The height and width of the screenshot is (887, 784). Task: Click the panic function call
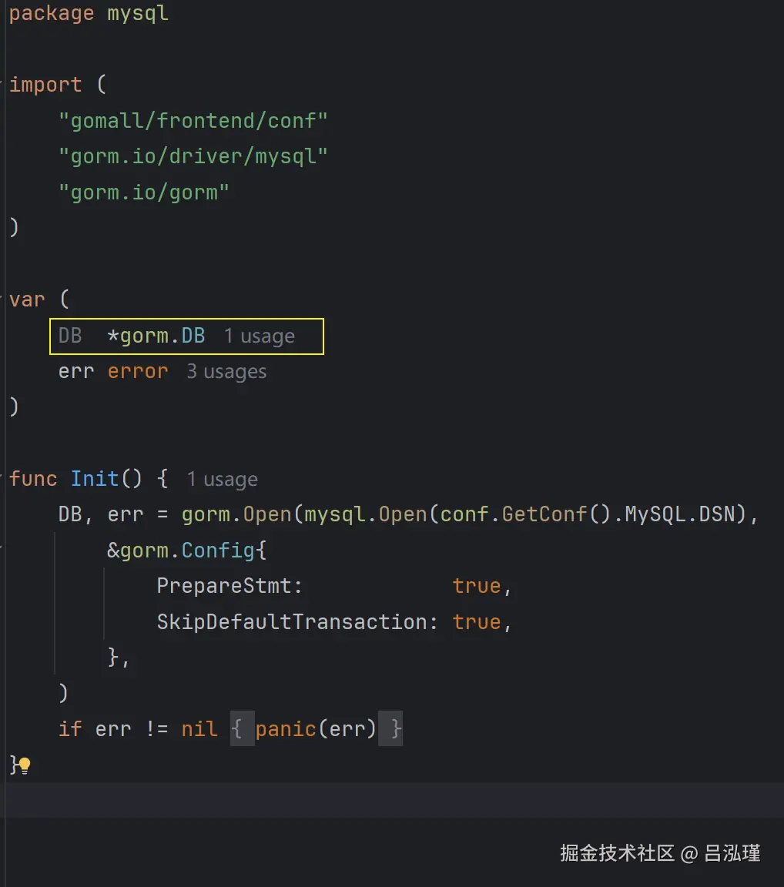[x=286, y=728]
